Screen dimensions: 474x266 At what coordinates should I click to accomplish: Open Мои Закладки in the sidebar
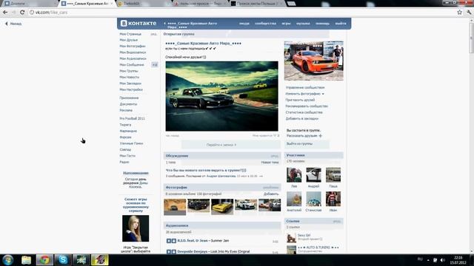tap(130, 83)
